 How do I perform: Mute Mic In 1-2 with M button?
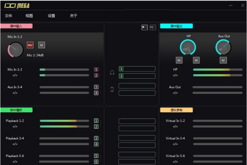pos(42,45)
